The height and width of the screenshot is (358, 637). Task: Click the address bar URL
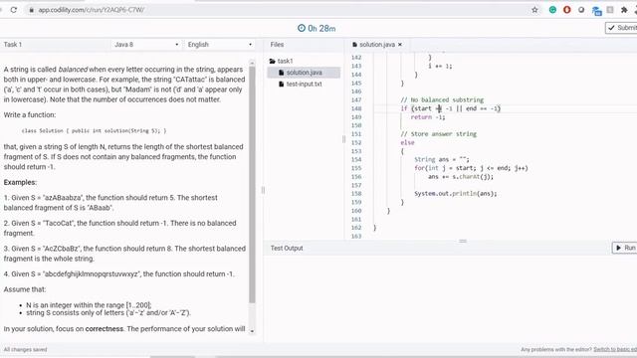(x=91, y=10)
